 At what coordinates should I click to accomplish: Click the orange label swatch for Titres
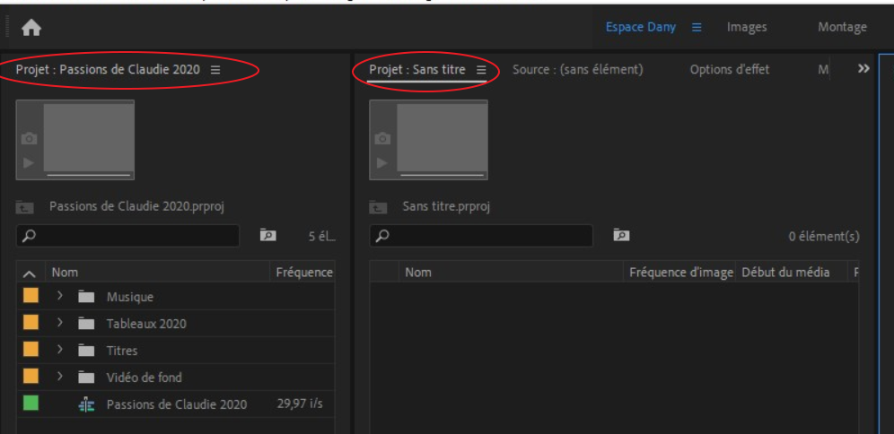pos(31,349)
